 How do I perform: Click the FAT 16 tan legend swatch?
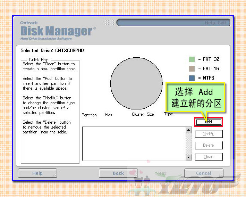[192, 69]
